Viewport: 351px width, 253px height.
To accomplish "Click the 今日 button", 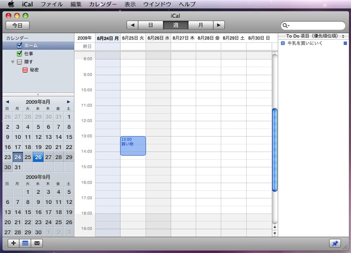I will (18, 25).
